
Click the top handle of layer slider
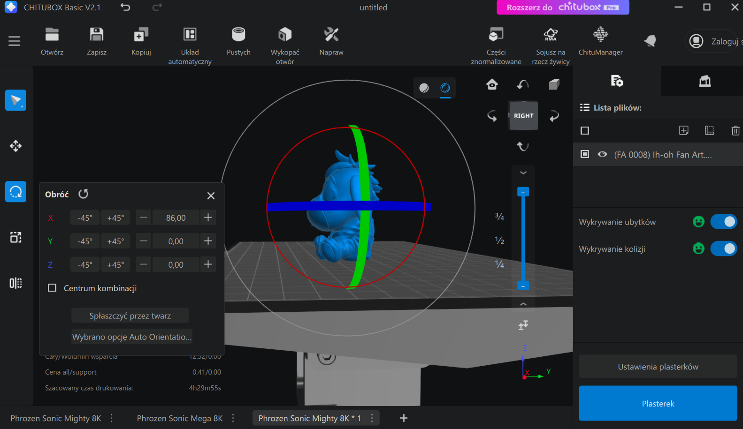(x=523, y=192)
